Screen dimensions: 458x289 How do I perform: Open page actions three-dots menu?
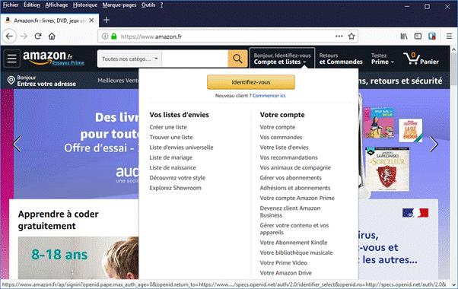(339, 37)
